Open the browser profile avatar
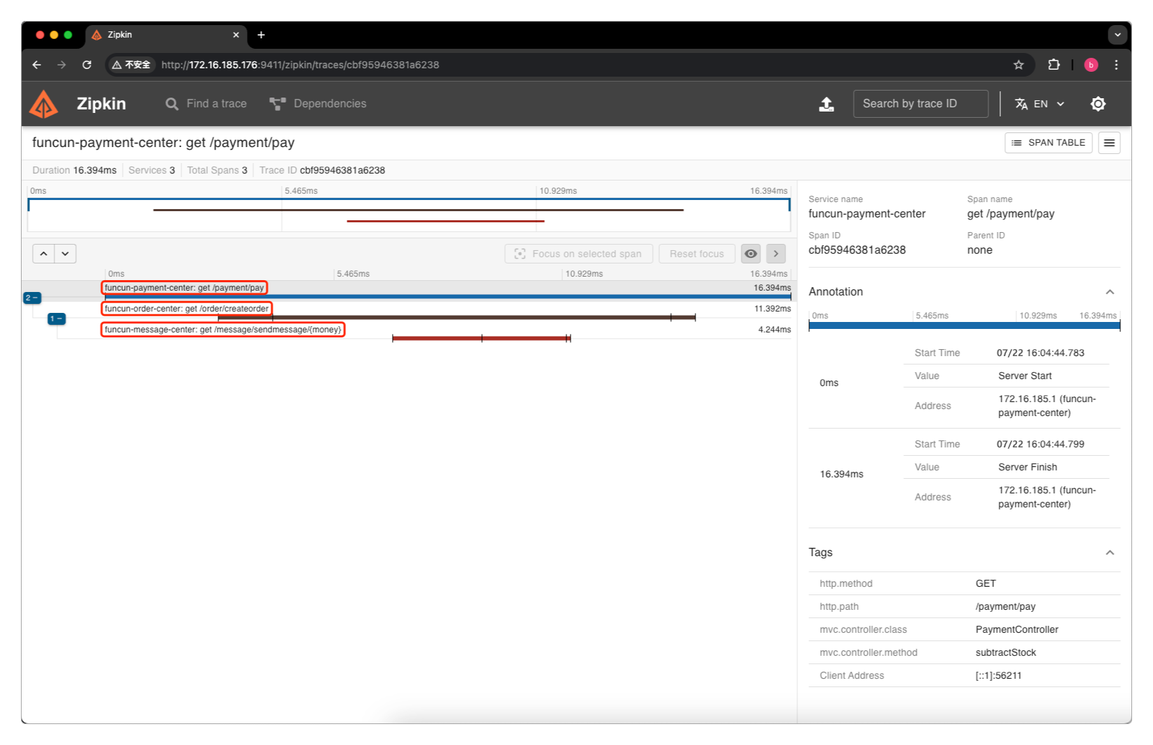1153x745 pixels. tap(1091, 65)
